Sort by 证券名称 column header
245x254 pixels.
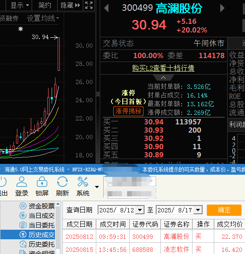(176, 225)
